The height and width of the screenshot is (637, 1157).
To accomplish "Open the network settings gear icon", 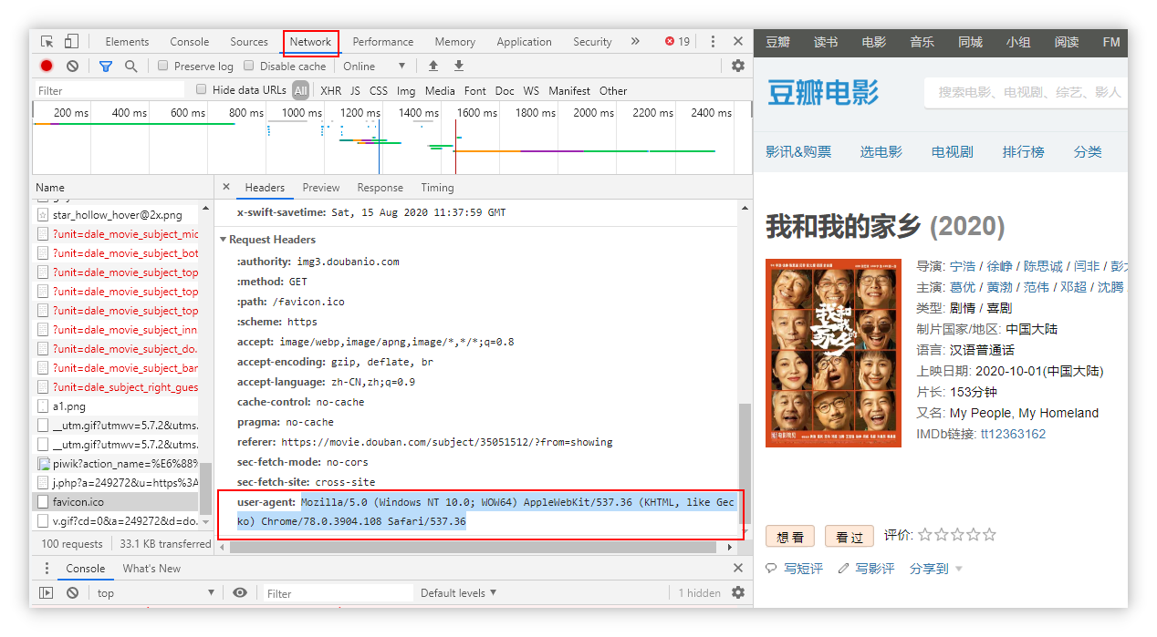I will 738,67.
